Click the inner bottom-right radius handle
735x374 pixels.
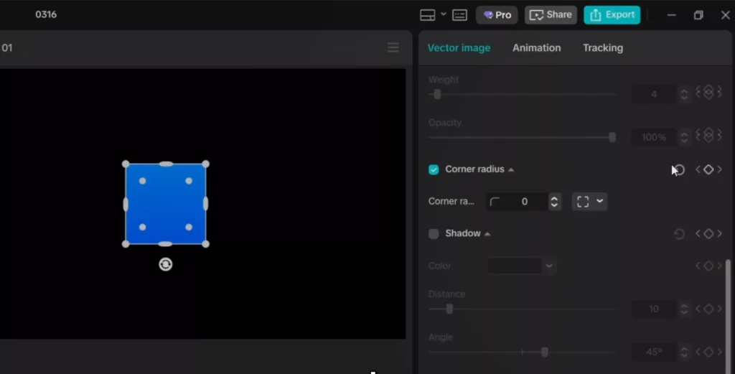point(189,227)
